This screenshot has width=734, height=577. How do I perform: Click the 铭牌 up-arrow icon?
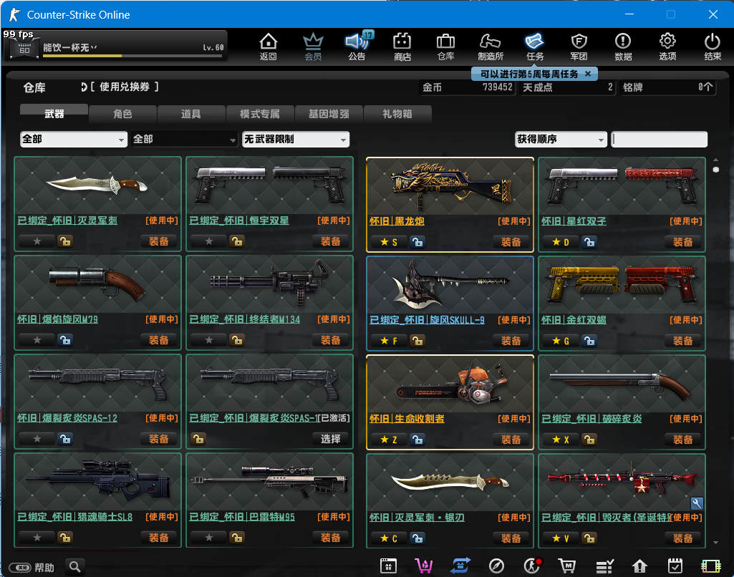tap(708, 87)
